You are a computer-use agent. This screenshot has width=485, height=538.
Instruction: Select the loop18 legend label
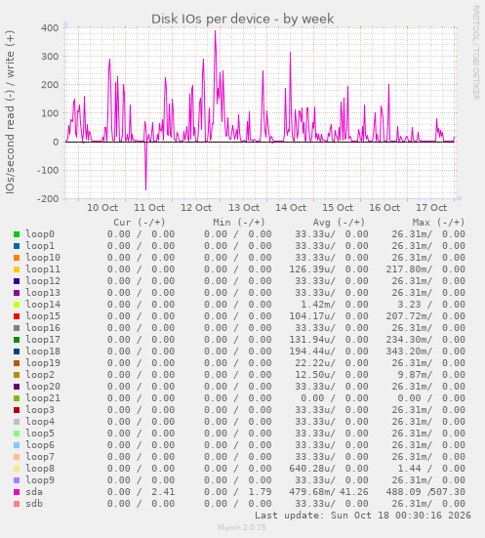43,352
